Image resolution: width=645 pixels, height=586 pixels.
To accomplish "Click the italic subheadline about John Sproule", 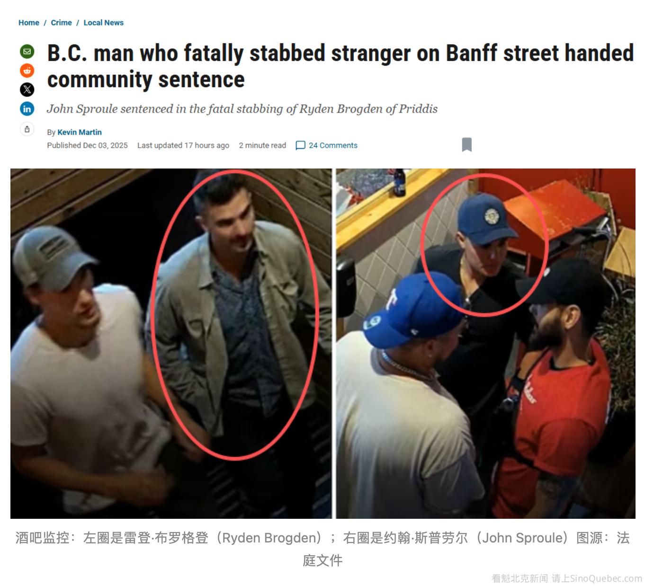I will (x=242, y=109).
